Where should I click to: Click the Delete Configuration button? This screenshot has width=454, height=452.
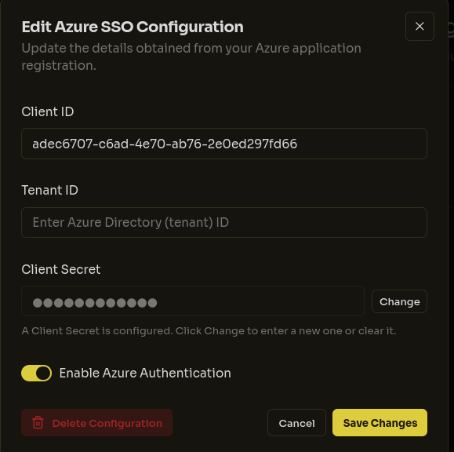(x=96, y=423)
